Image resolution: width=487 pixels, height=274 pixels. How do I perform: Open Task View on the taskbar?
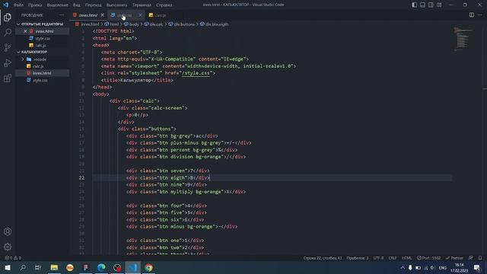coord(38,267)
